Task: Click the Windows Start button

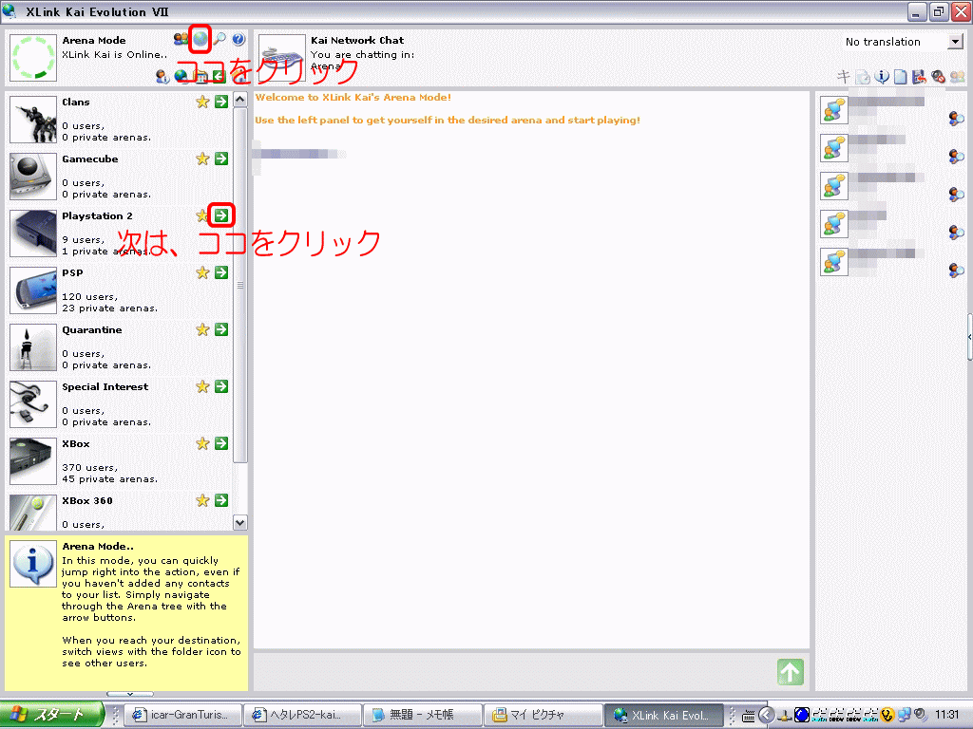Action: coord(51,715)
